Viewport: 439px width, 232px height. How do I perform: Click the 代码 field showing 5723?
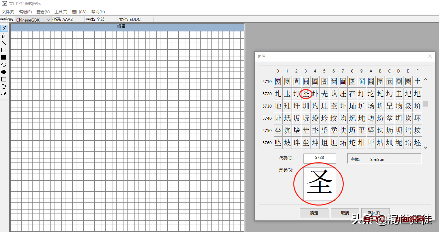tap(319, 158)
